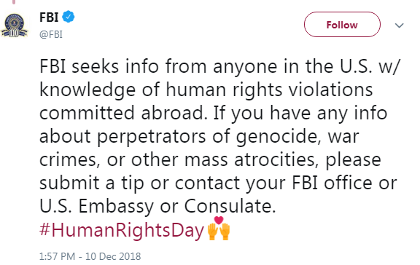Image resolution: width=420 pixels, height=265 pixels.
Task: Click the phrase "mass atrocities" in tweet
Action: [252, 159]
